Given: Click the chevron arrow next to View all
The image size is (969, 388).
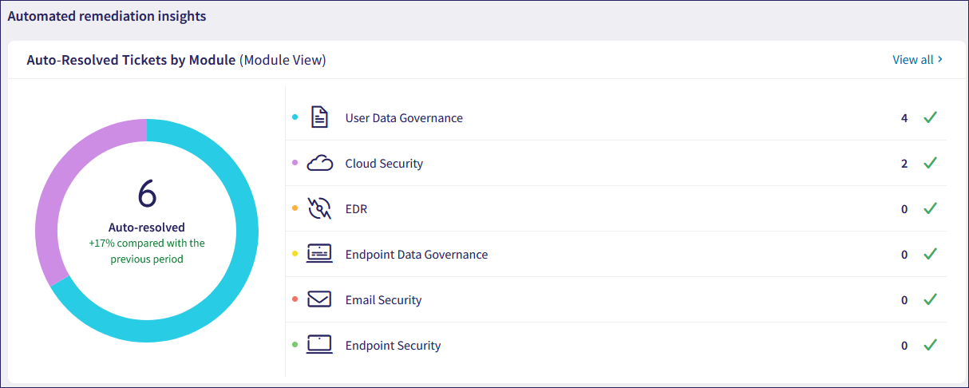Looking at the screenshot, I should (x=940, y=60).
